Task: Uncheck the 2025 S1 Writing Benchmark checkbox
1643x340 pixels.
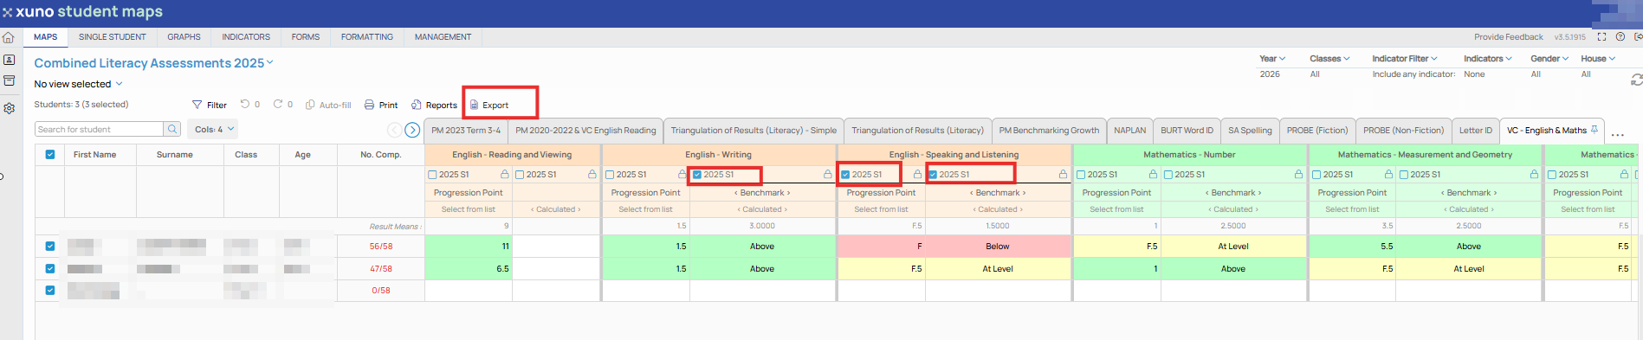Action: pos(696,175)
